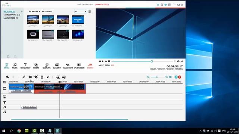This screenshot has height=134, width=239.
Task: Click the delete folder icon in library sidebar
Action: pos(15,57)
